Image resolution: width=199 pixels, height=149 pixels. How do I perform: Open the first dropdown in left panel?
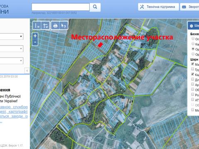click(12, 36)
